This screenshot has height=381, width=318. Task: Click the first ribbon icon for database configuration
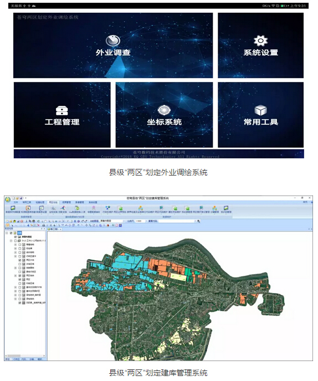(x=13, y=208)
